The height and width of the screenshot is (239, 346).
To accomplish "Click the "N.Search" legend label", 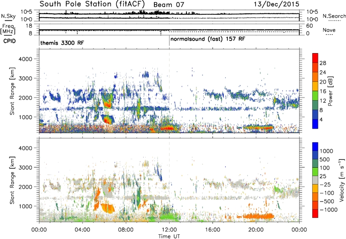I will [x=334, y=16].
